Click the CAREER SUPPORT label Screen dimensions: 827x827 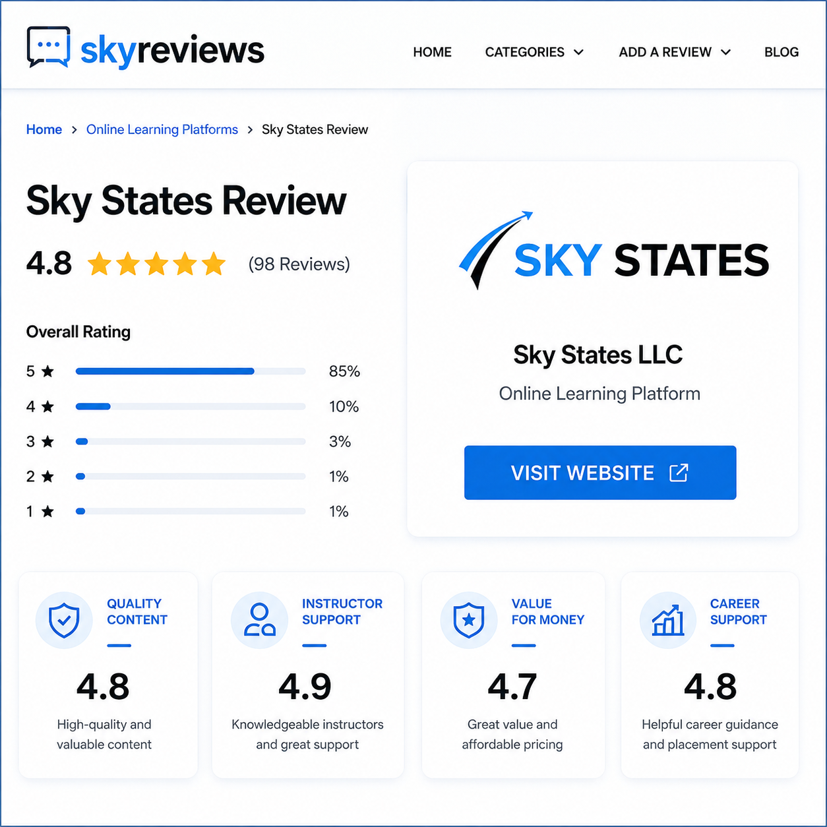coord(739,612)
